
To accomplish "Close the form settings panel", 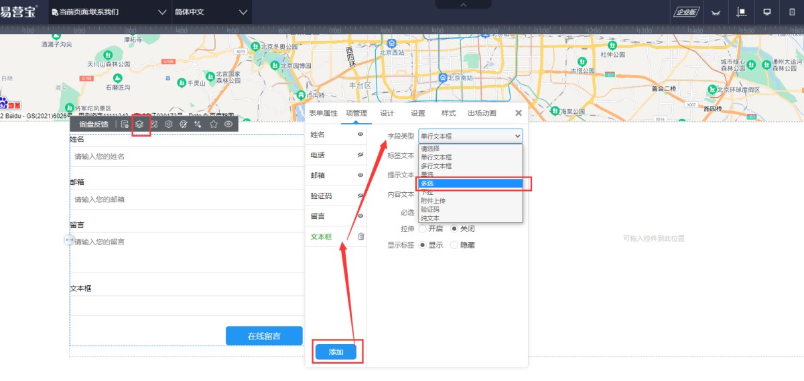I will click(518, 113).
